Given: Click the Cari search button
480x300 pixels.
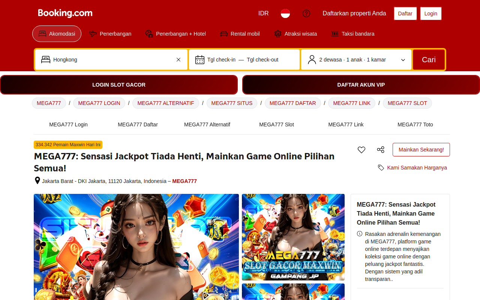Looking at the screenshot, I should point(429,60).
